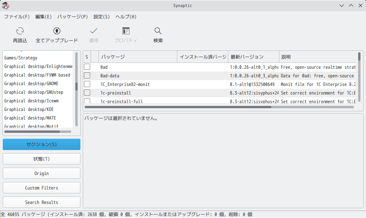Viewport: 366px width, 218px height.
Task: Click description 'Monit file for 1C Enterprise 8.2'
Action: [318, 84]
